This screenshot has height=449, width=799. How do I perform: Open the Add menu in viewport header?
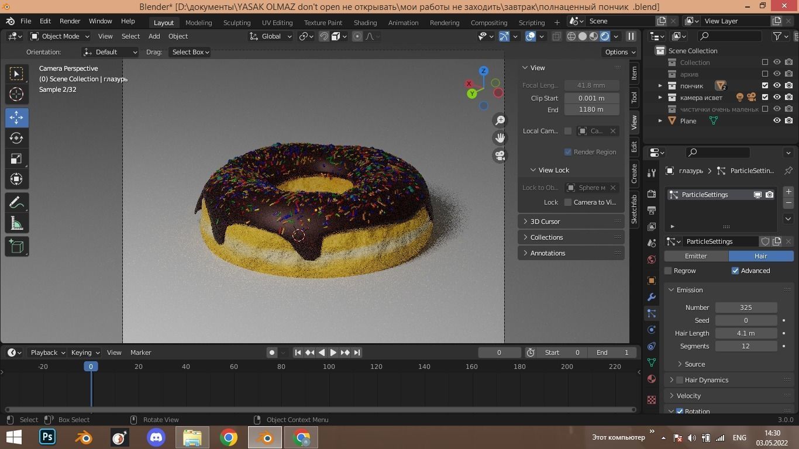[154, 36]
